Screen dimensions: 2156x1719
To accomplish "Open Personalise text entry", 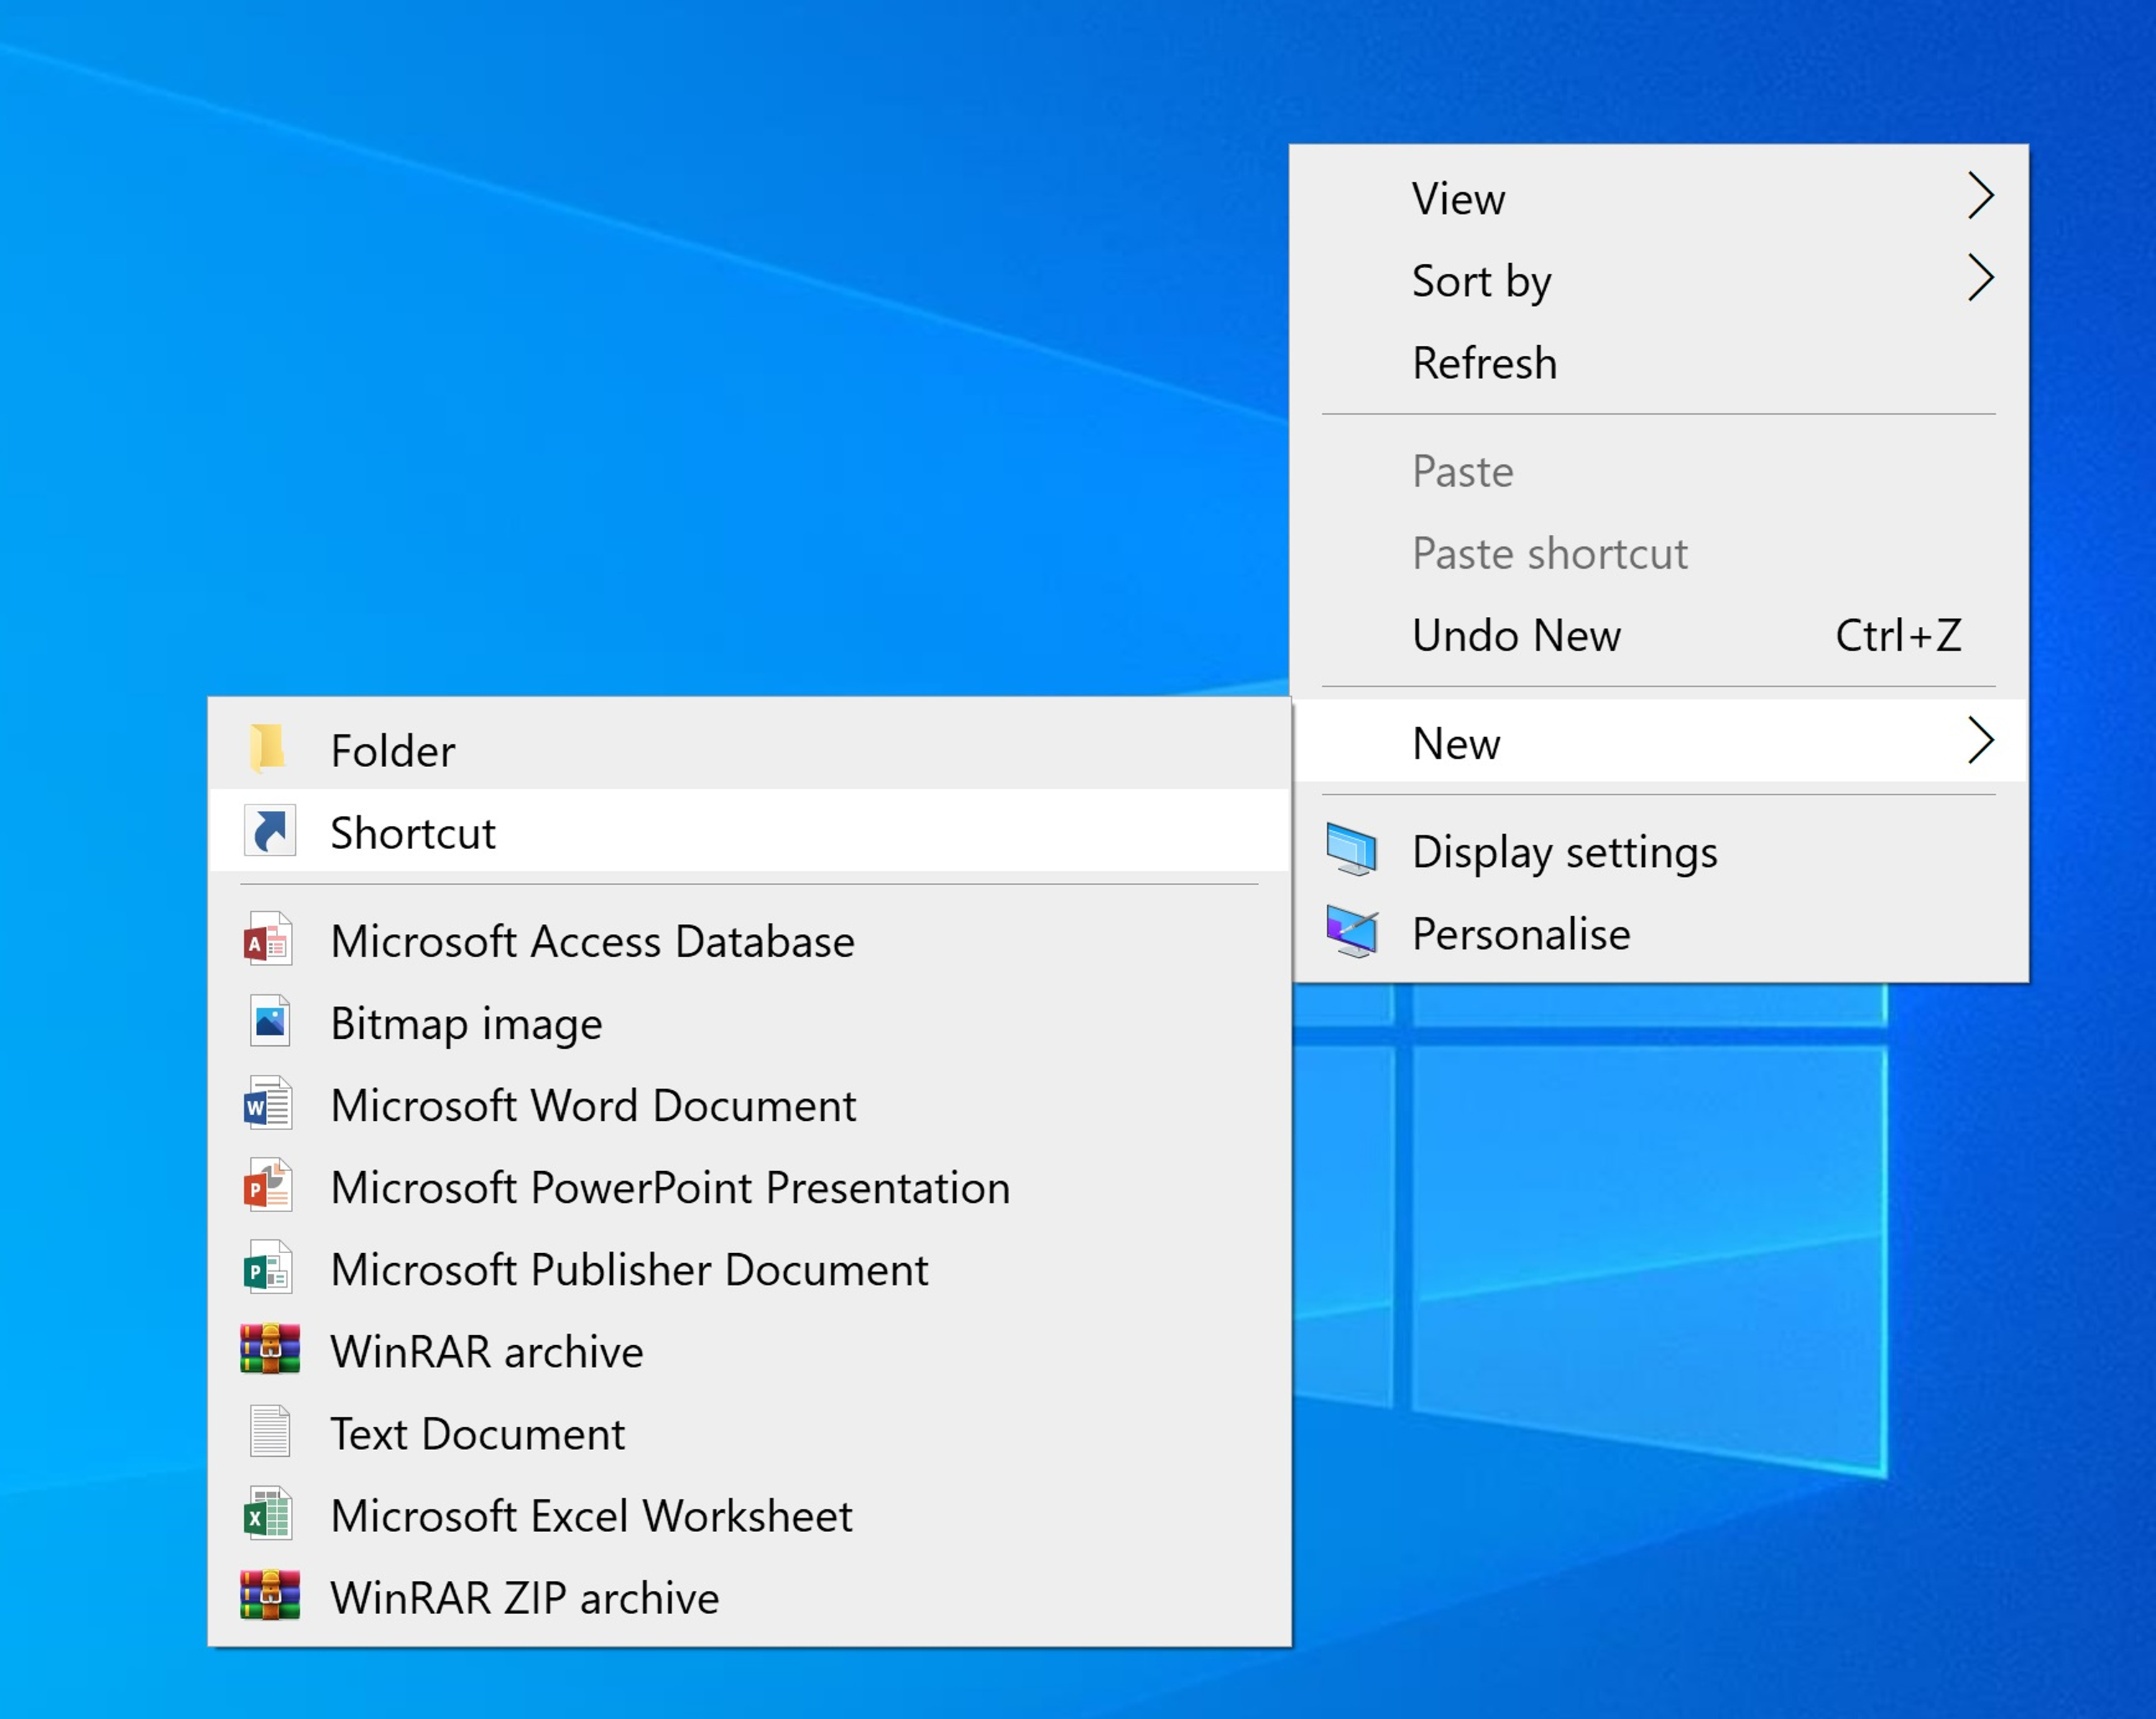I will click(1521, 935).
